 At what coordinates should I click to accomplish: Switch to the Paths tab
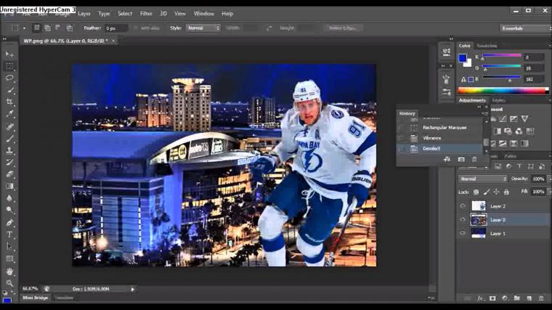(511, 156)
